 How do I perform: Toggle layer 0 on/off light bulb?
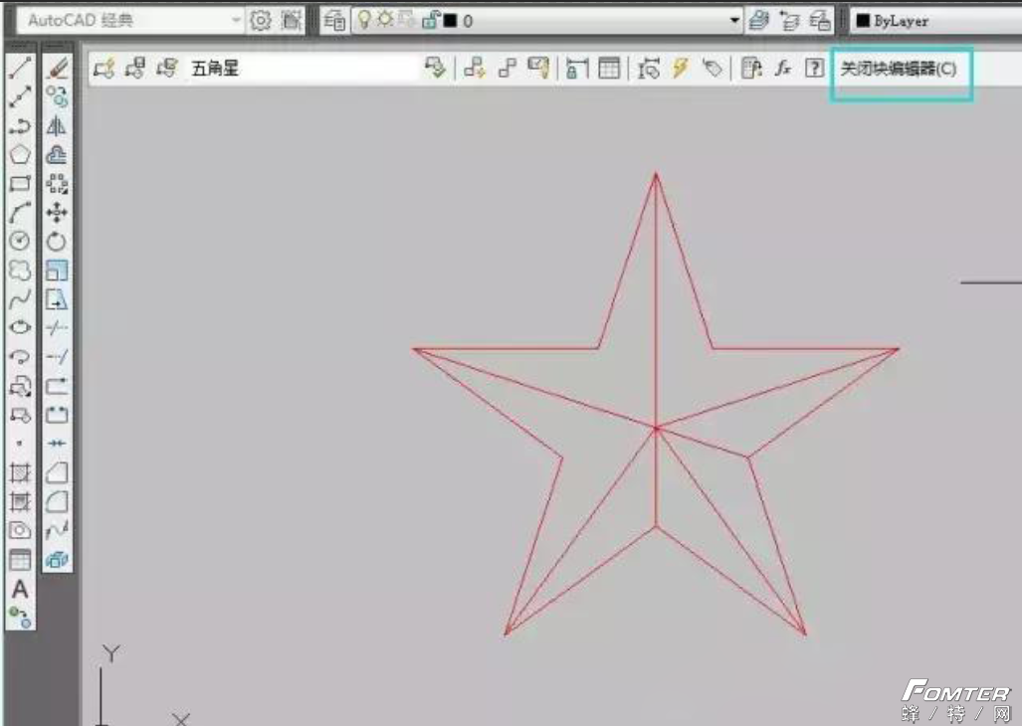364,20
